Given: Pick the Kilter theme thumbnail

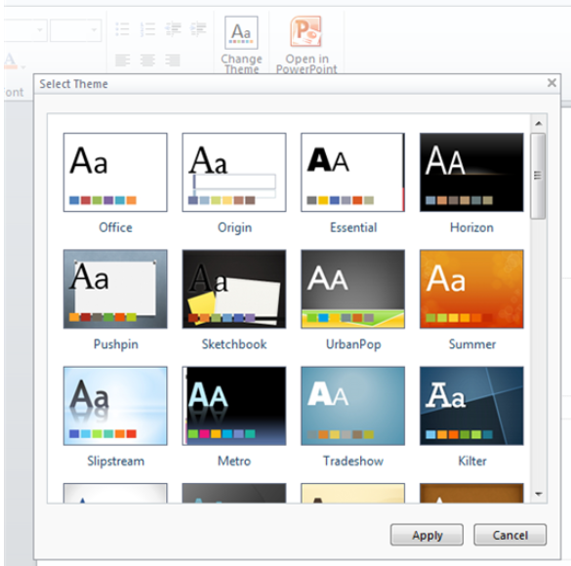Looking at the screenshot, I should 471,406.
